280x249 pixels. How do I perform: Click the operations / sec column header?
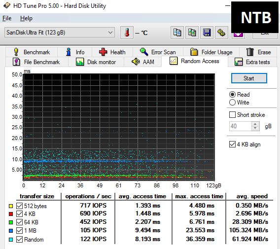click(88, 196)
